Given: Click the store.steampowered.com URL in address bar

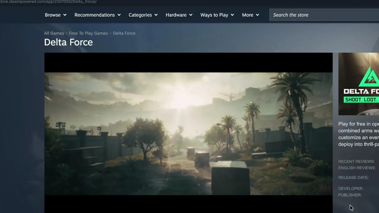Looking at the screenshot, I should click(x=48, y=2).
